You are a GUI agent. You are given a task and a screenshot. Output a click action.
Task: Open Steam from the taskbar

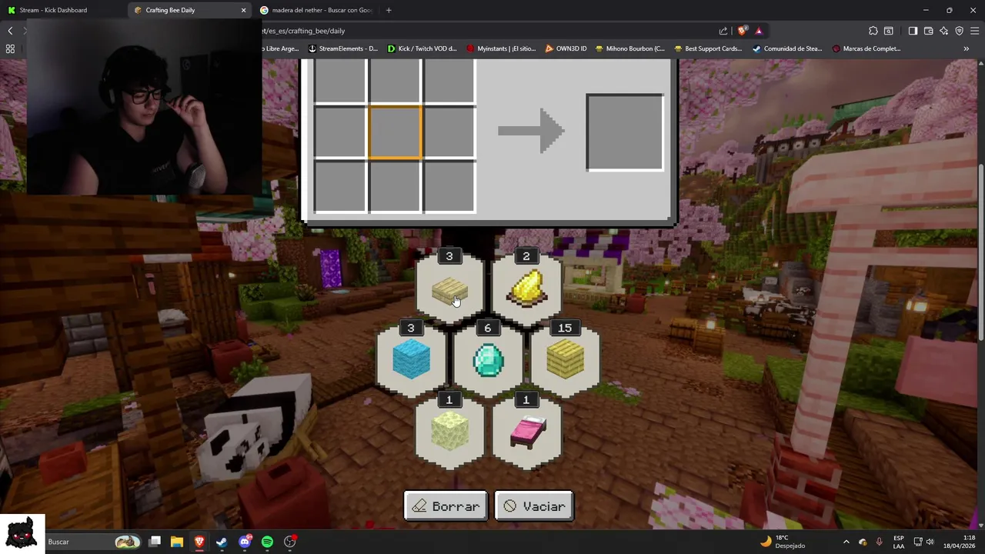pos(222,542)
